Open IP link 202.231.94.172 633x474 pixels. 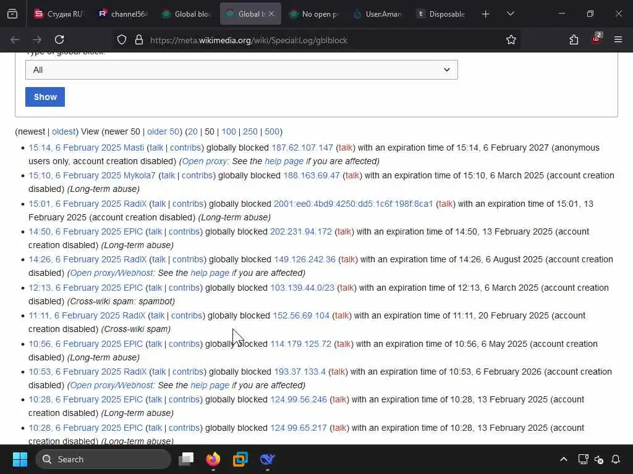tap(301, 232)
